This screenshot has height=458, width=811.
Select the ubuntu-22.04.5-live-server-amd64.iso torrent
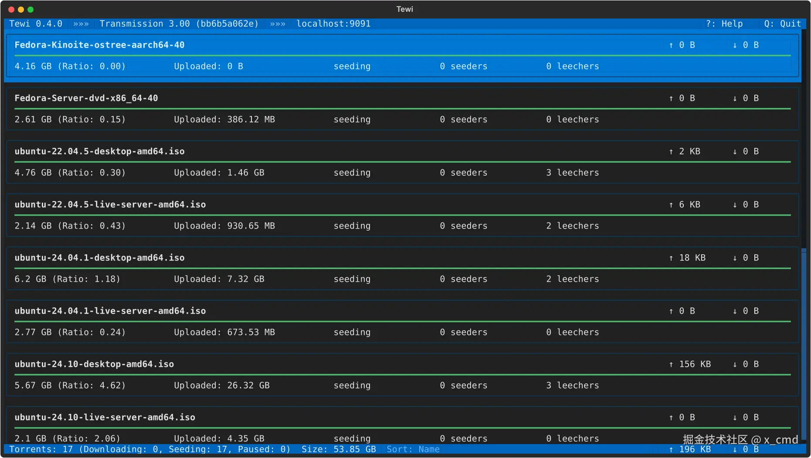403,215
